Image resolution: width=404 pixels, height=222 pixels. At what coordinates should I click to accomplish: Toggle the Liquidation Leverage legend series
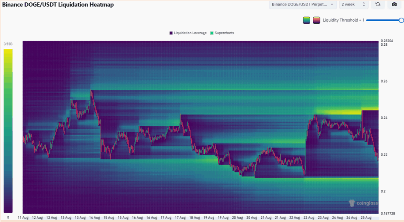188,33
